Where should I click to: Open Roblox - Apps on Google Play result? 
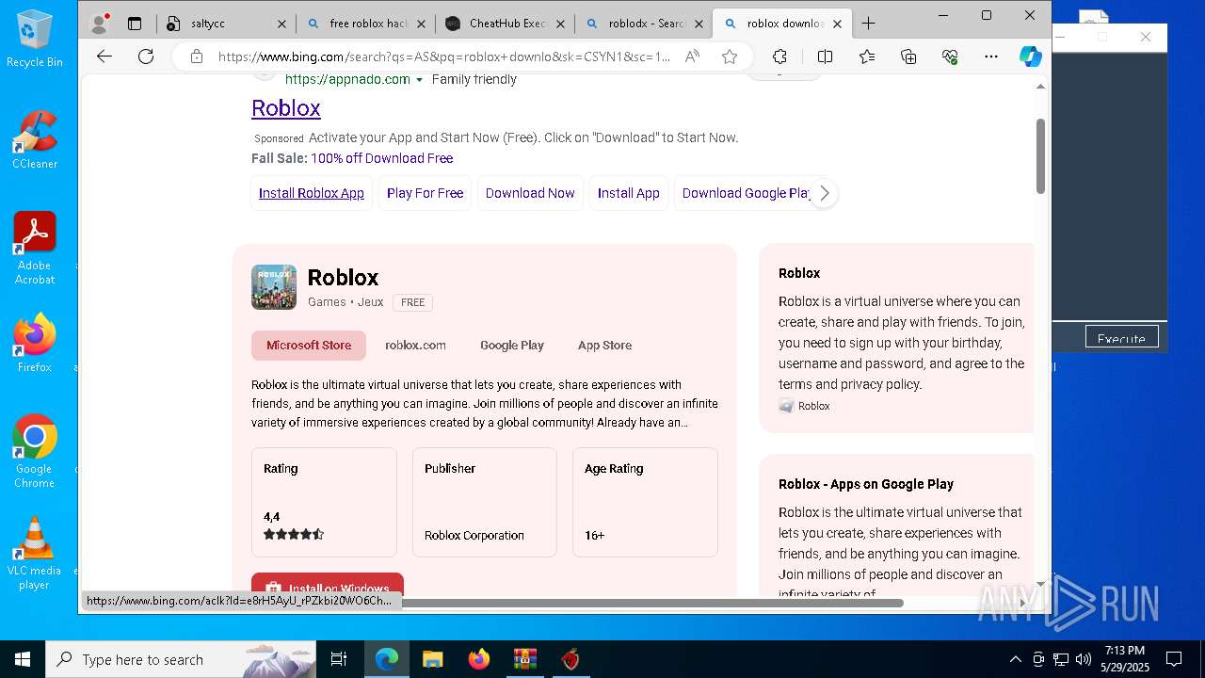coord(866,484)
